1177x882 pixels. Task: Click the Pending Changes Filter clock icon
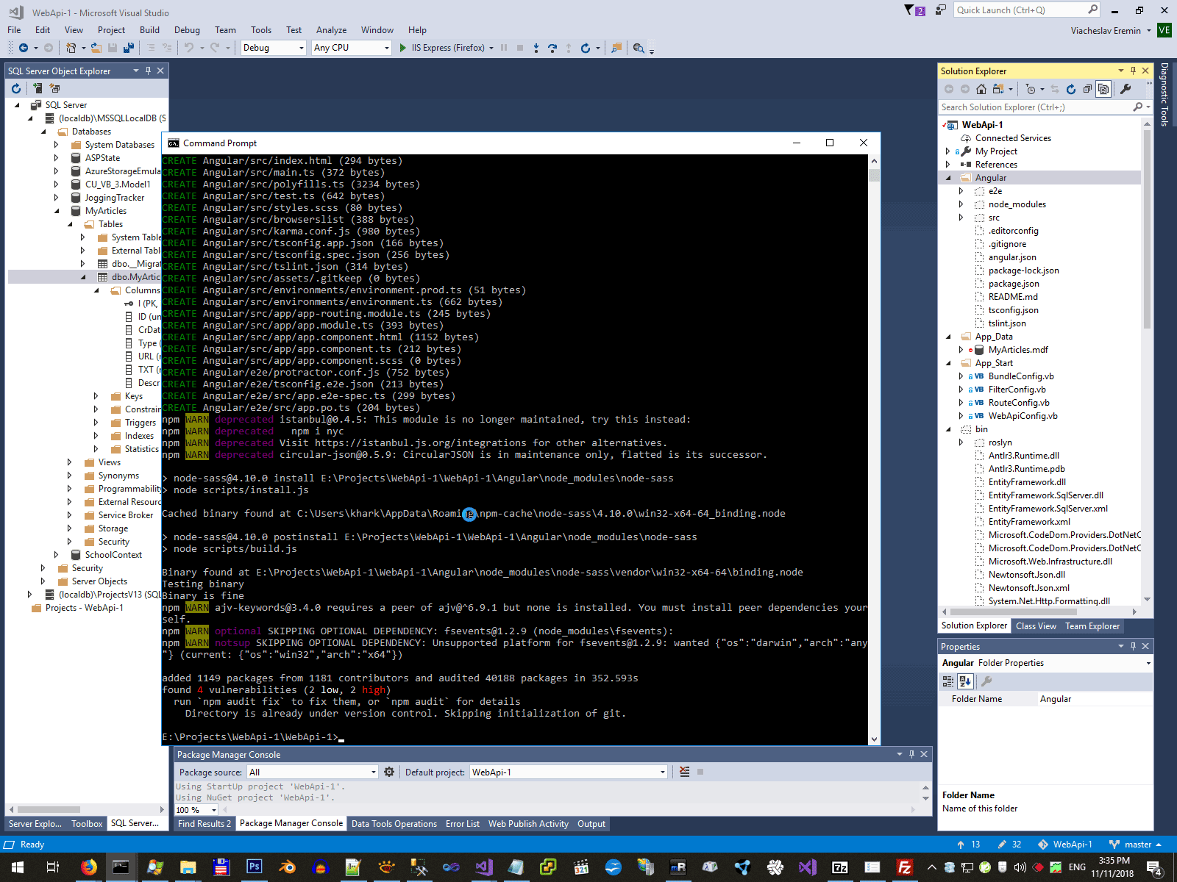(x=1031, y=89)
